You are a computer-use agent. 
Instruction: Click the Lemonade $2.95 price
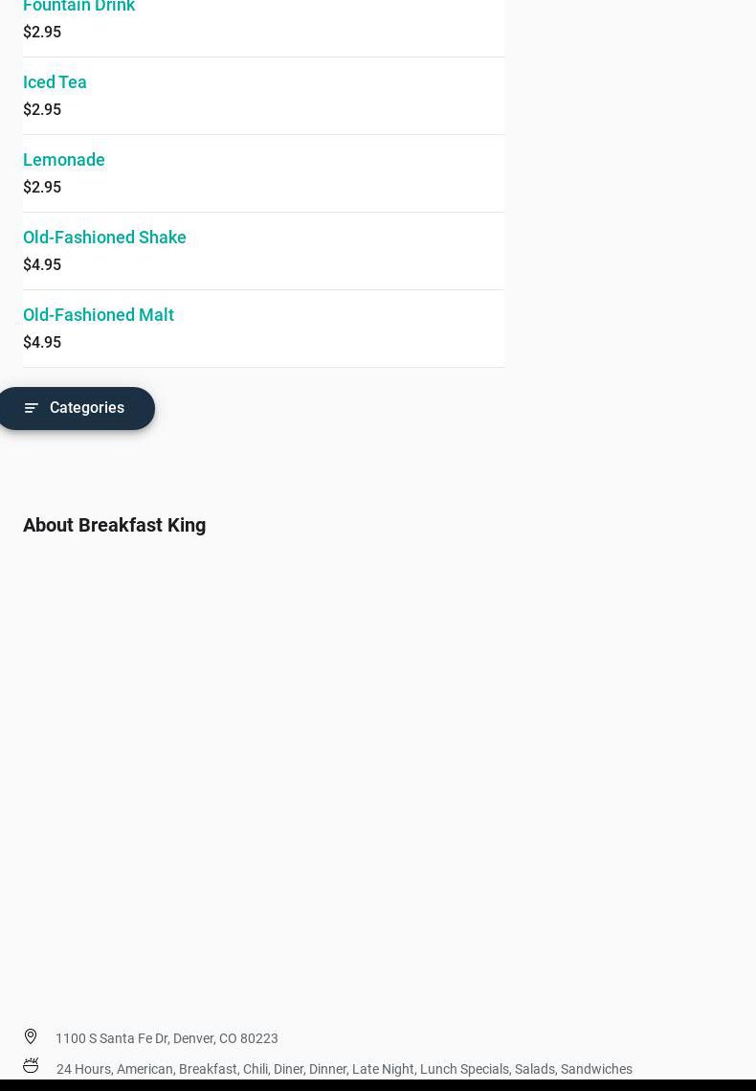(42, 188)
